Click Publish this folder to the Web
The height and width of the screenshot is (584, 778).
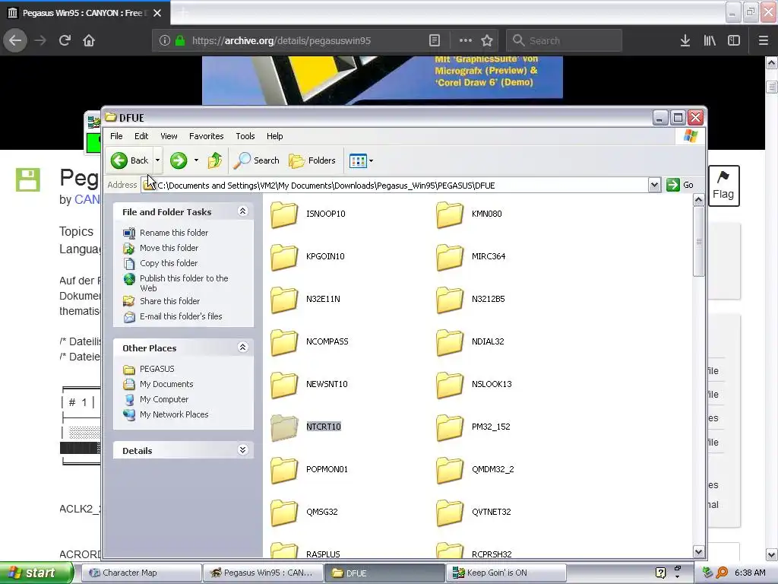point(184,283)
